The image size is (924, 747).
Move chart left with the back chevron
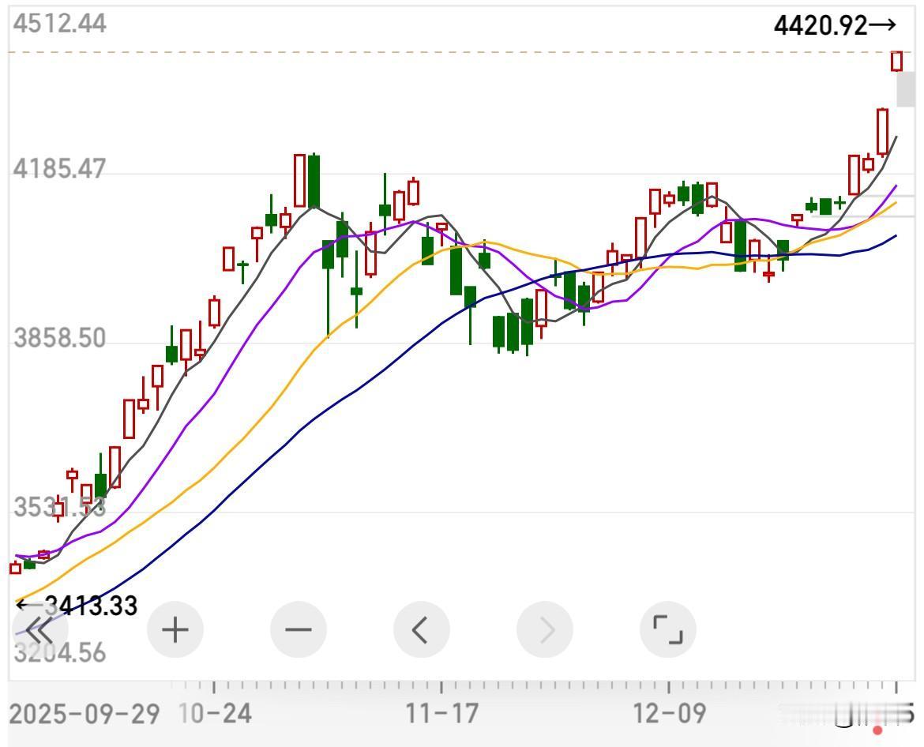tap(422, 630)
